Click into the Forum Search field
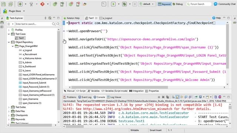Image resolution: width=237 pixels, height=133 pixels. (x=199, y=4)
